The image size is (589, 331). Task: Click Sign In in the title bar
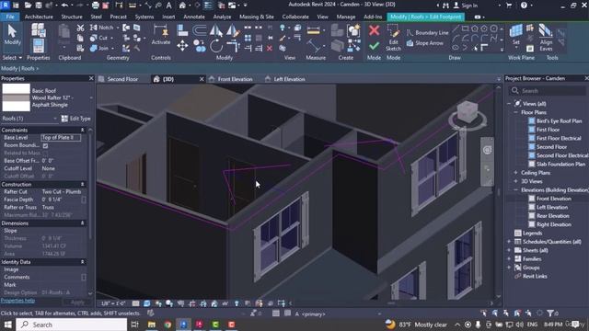point(466,6)
